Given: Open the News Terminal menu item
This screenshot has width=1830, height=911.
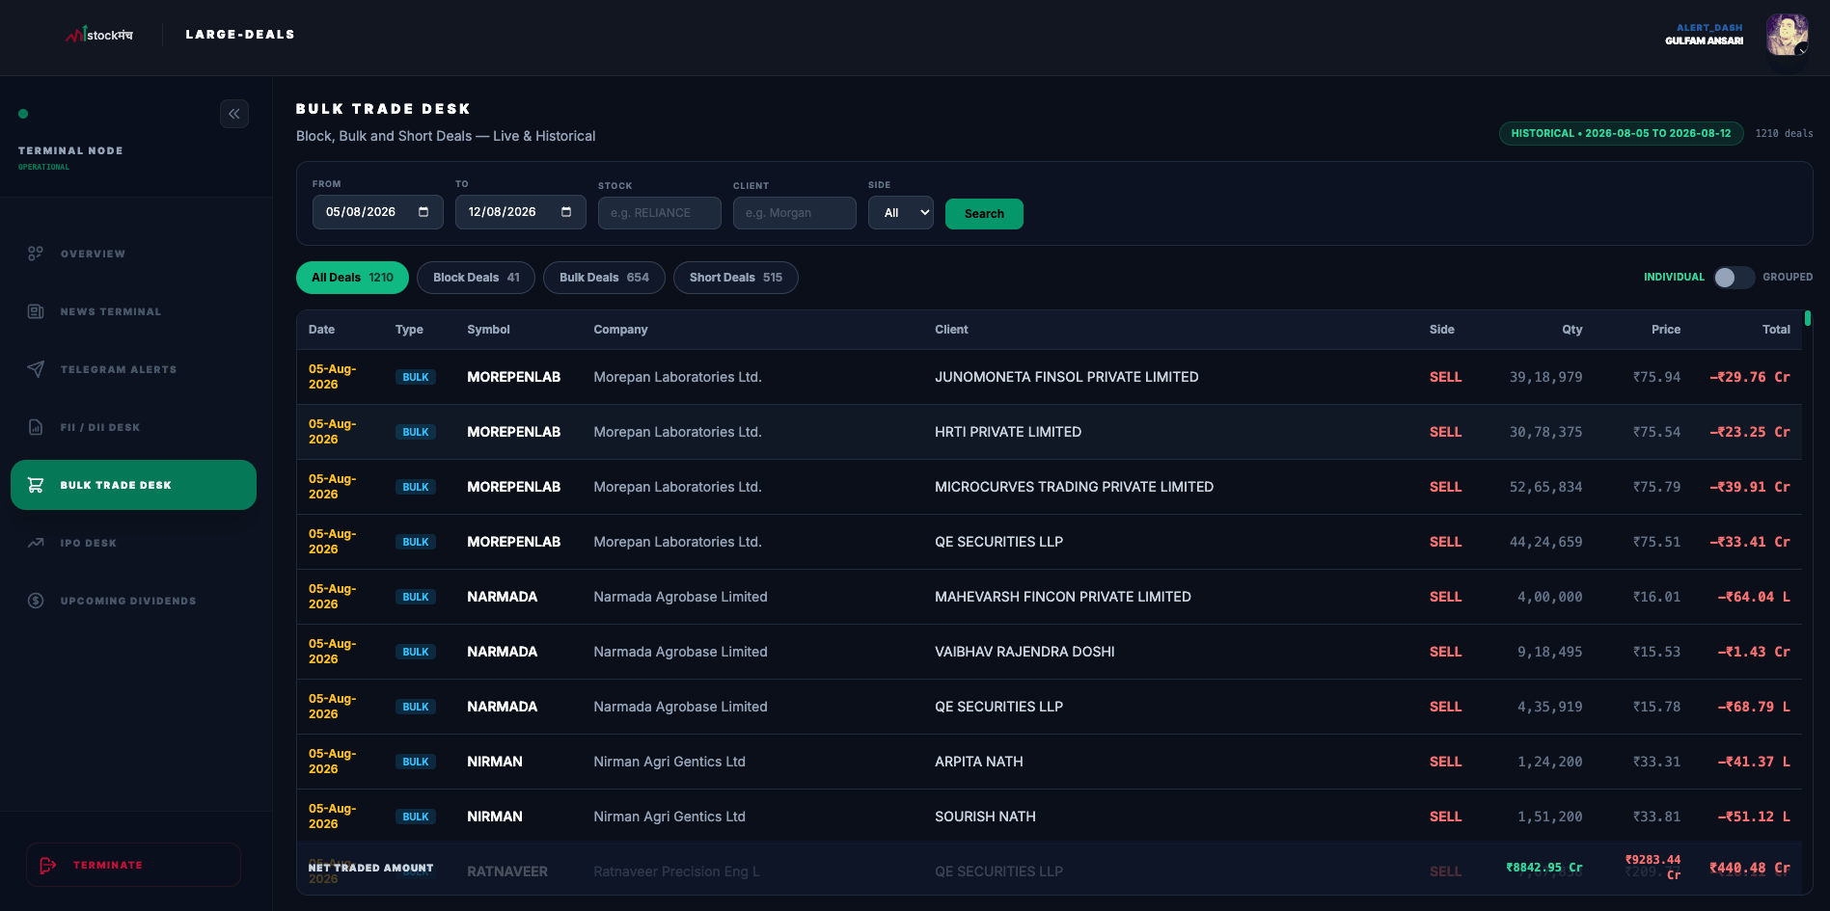Looking at the screenshot, I should [134, 311].
